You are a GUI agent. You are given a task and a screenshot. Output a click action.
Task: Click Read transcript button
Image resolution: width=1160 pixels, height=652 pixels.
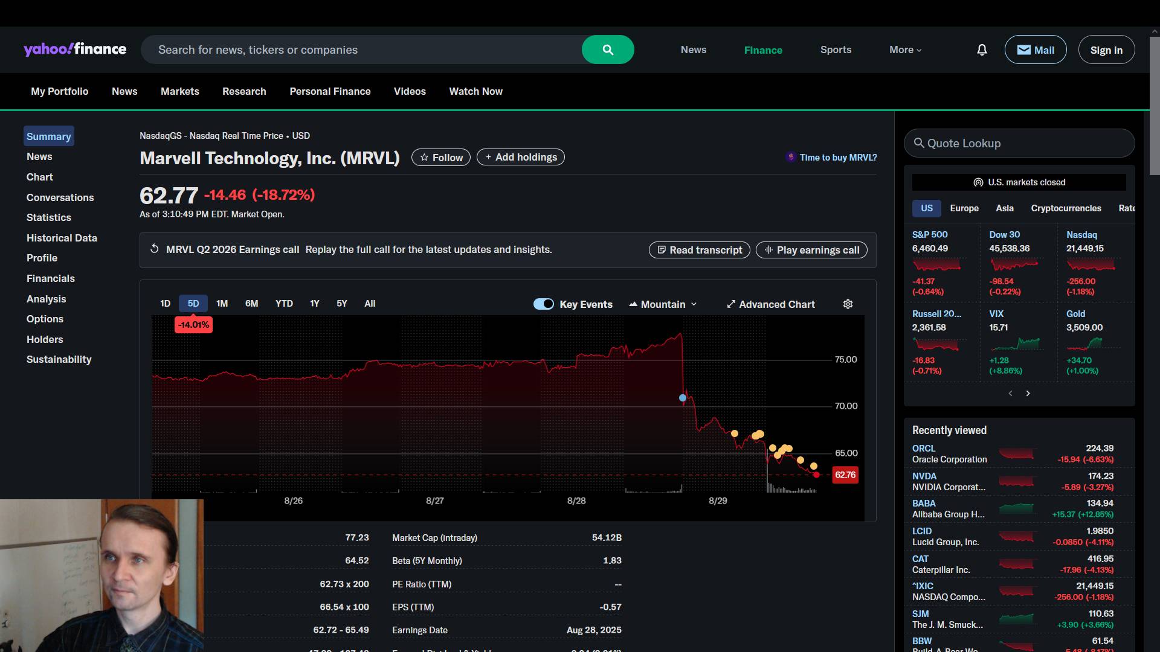699,250
